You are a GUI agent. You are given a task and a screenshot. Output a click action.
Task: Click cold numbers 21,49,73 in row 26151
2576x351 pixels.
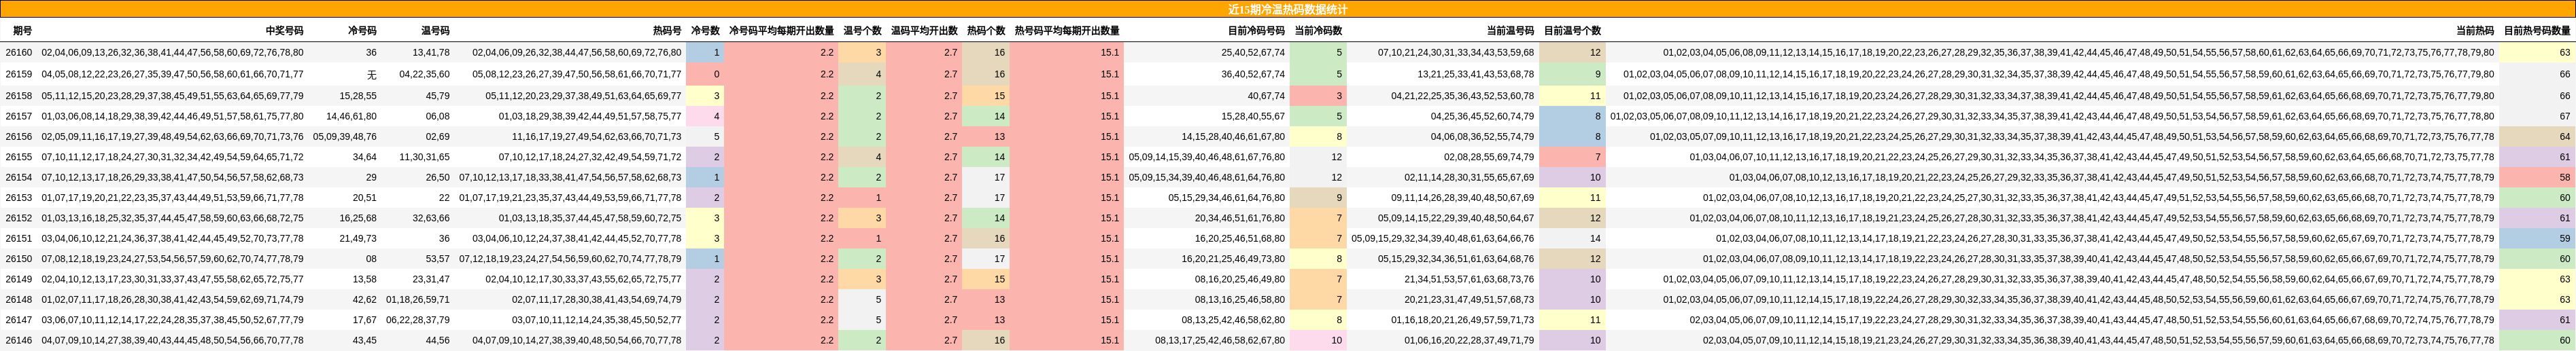click(358, 239)
